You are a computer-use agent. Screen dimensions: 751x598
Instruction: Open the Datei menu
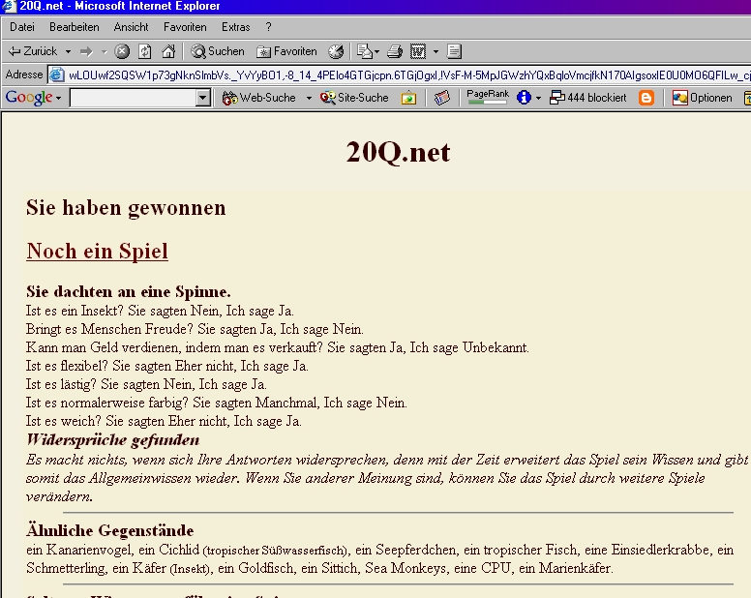click(x=22, y=27)
